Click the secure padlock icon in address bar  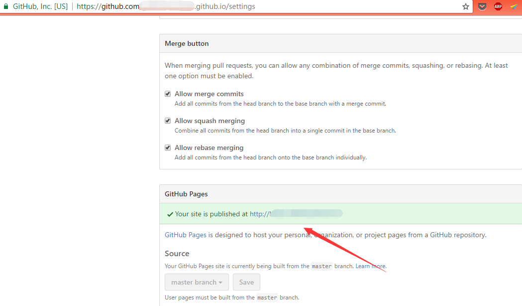6,6
